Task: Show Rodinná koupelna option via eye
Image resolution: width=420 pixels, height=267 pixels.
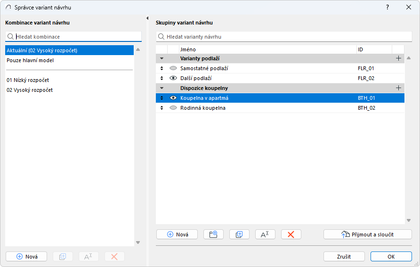Action: point(173,108)
